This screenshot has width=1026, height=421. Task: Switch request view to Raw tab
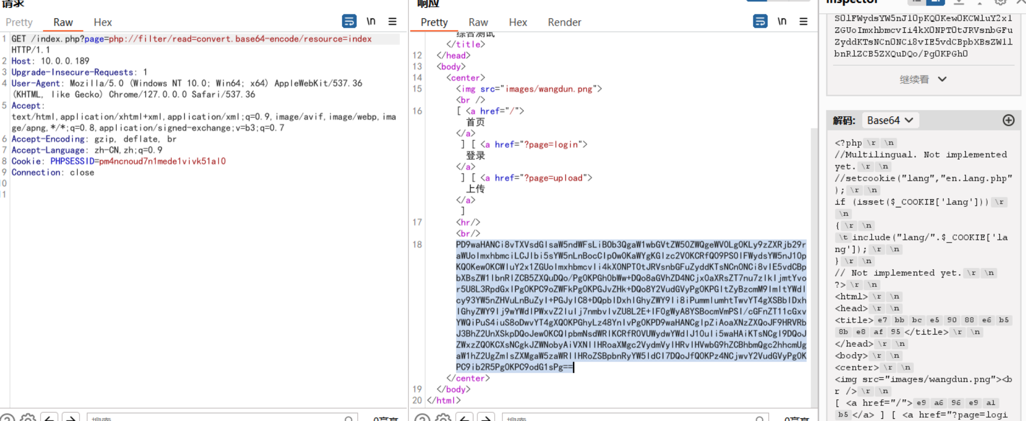[63, 22]
